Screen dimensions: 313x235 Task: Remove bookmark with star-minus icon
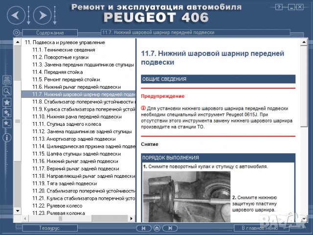pyautogui.click(x=7, y=123)
